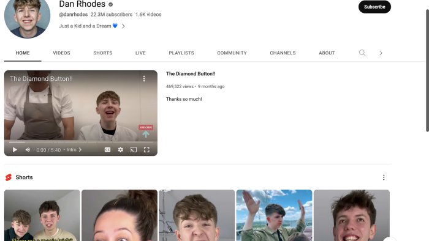Click the 'Shorts' section heading
429x241 pixels.
tap(24, 177)
